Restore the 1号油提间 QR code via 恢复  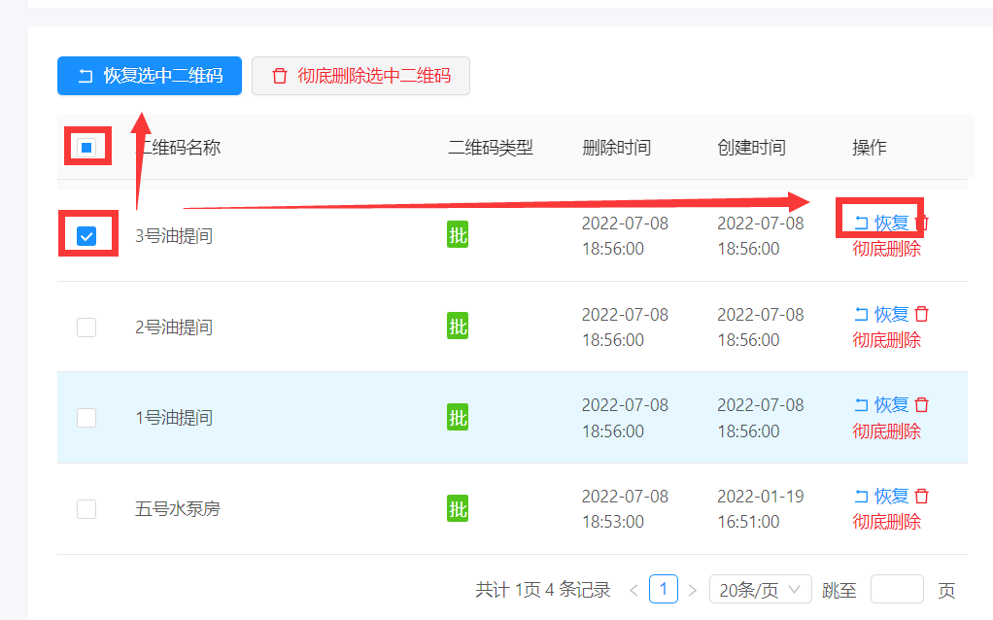point(881,404)
